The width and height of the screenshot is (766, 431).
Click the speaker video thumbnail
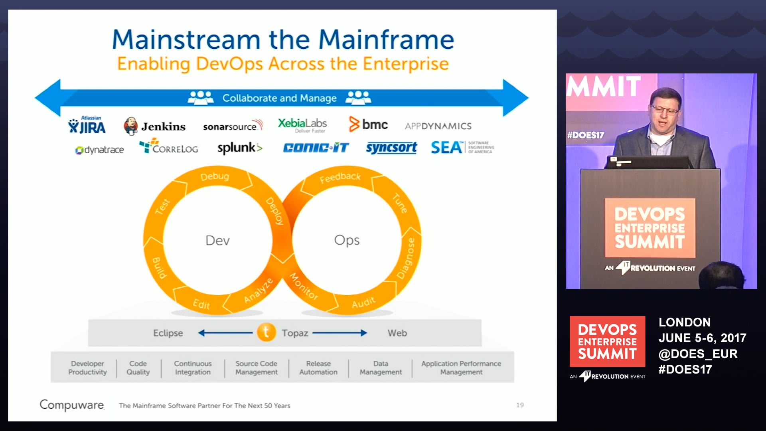click(661, 181)
